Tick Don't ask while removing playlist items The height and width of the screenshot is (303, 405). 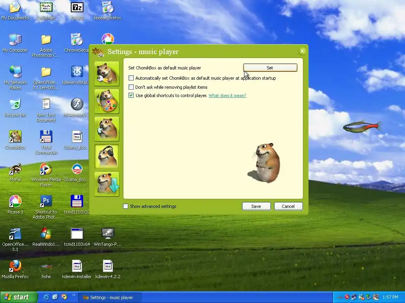click(x=131, y=87)
